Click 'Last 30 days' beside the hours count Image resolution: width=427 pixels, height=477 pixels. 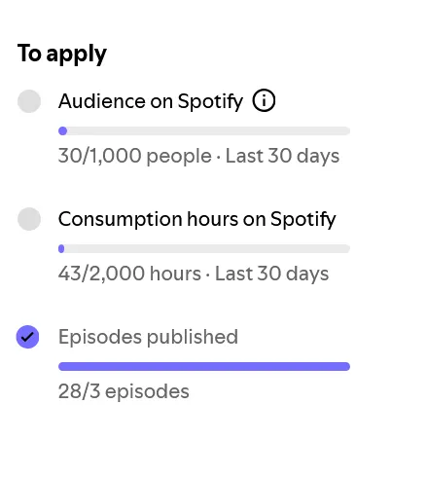click(x=272, y=274)
